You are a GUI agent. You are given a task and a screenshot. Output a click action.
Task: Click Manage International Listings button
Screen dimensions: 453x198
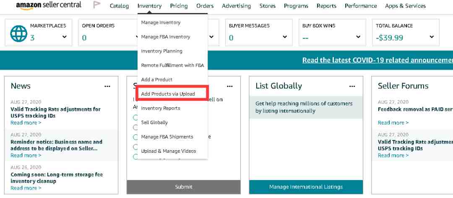(306, 187)
